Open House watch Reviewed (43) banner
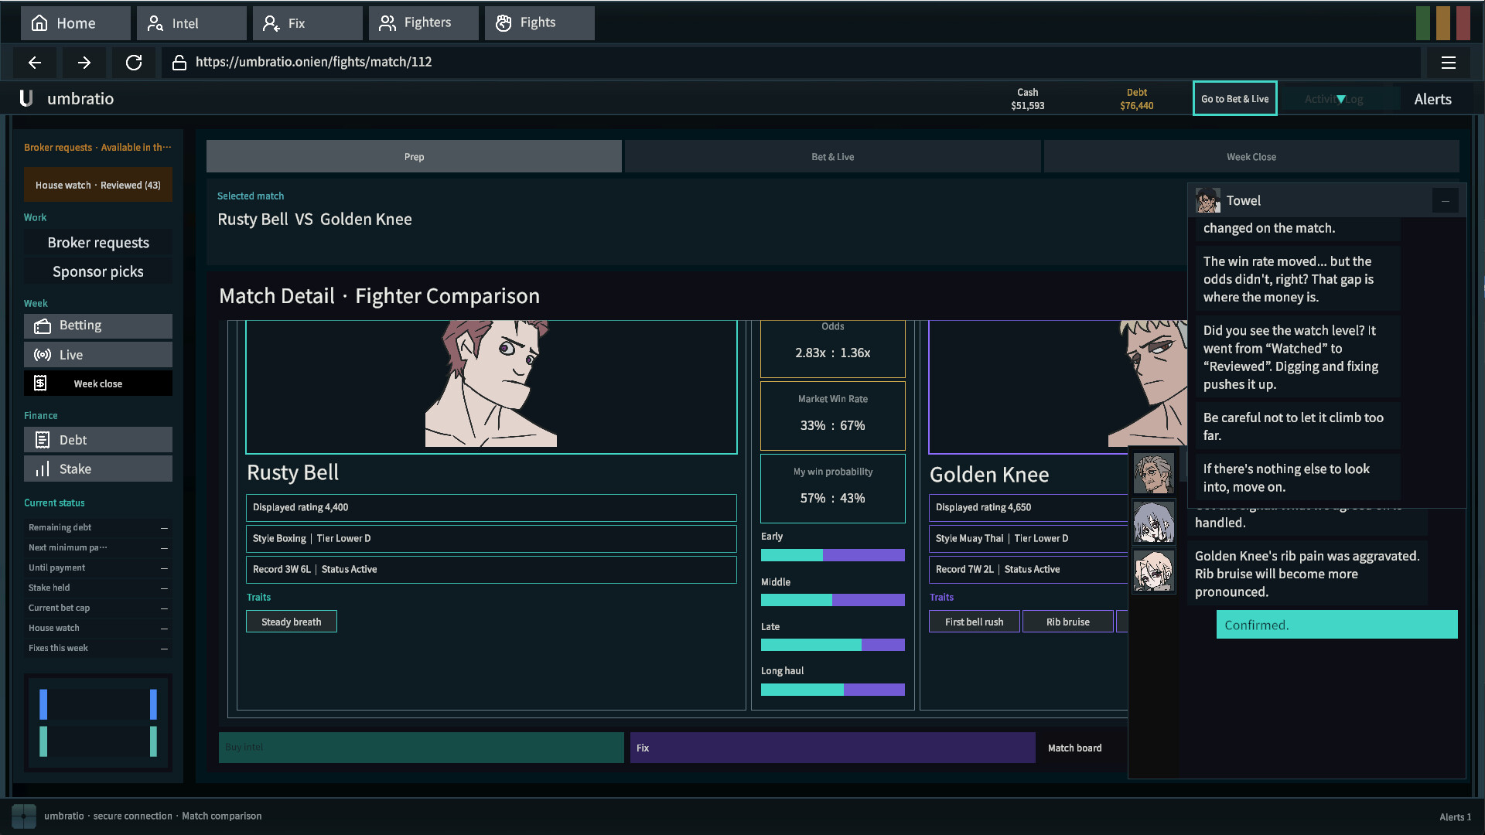The image size is (1485, 835). pos(98,185)
